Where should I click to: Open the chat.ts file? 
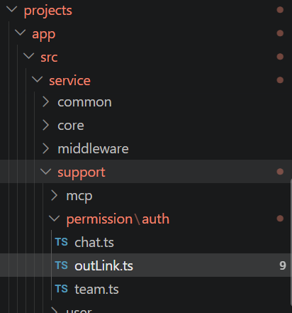click(x=94, y=242)
